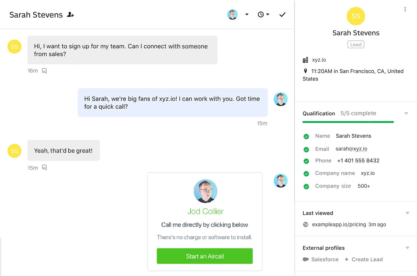Click the note icon under "Yeah, that'd be great!"
The image size is (417, 276).
[45, 168]
